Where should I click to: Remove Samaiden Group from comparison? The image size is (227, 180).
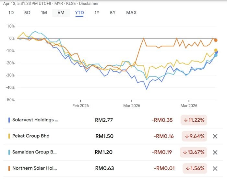click(x=215, y=152)
